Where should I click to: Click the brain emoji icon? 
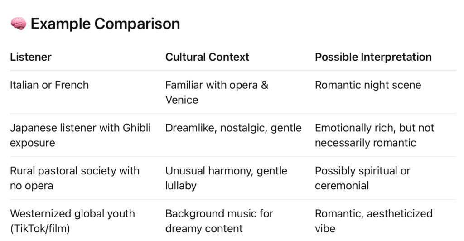click(18, 24)
